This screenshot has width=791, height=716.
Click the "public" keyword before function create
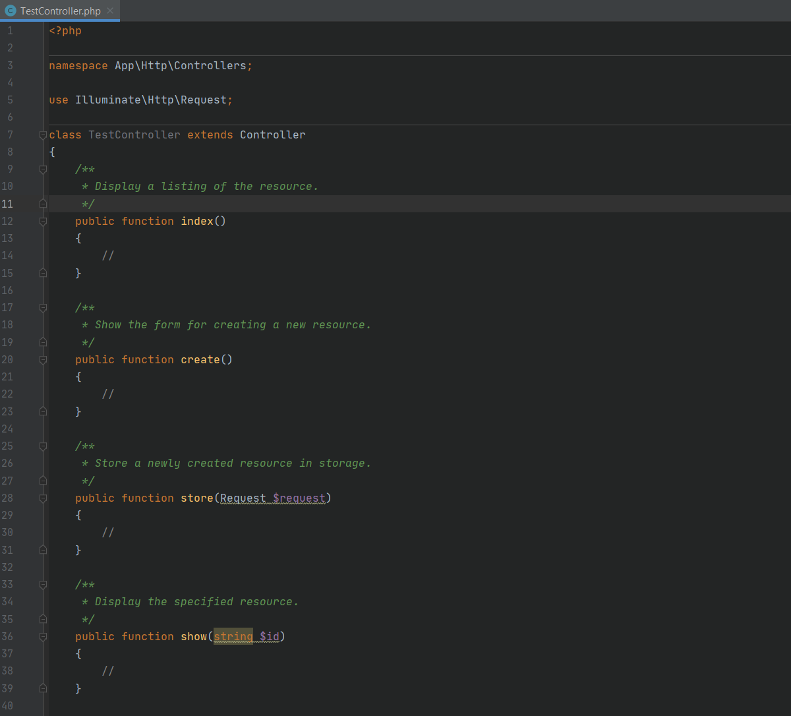coord(95,360)
